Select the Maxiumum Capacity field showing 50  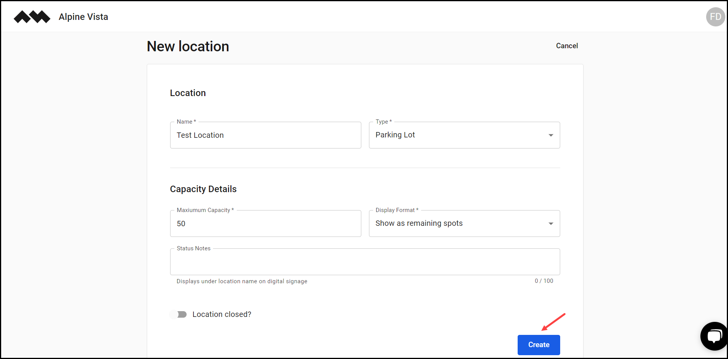(265, 223)
